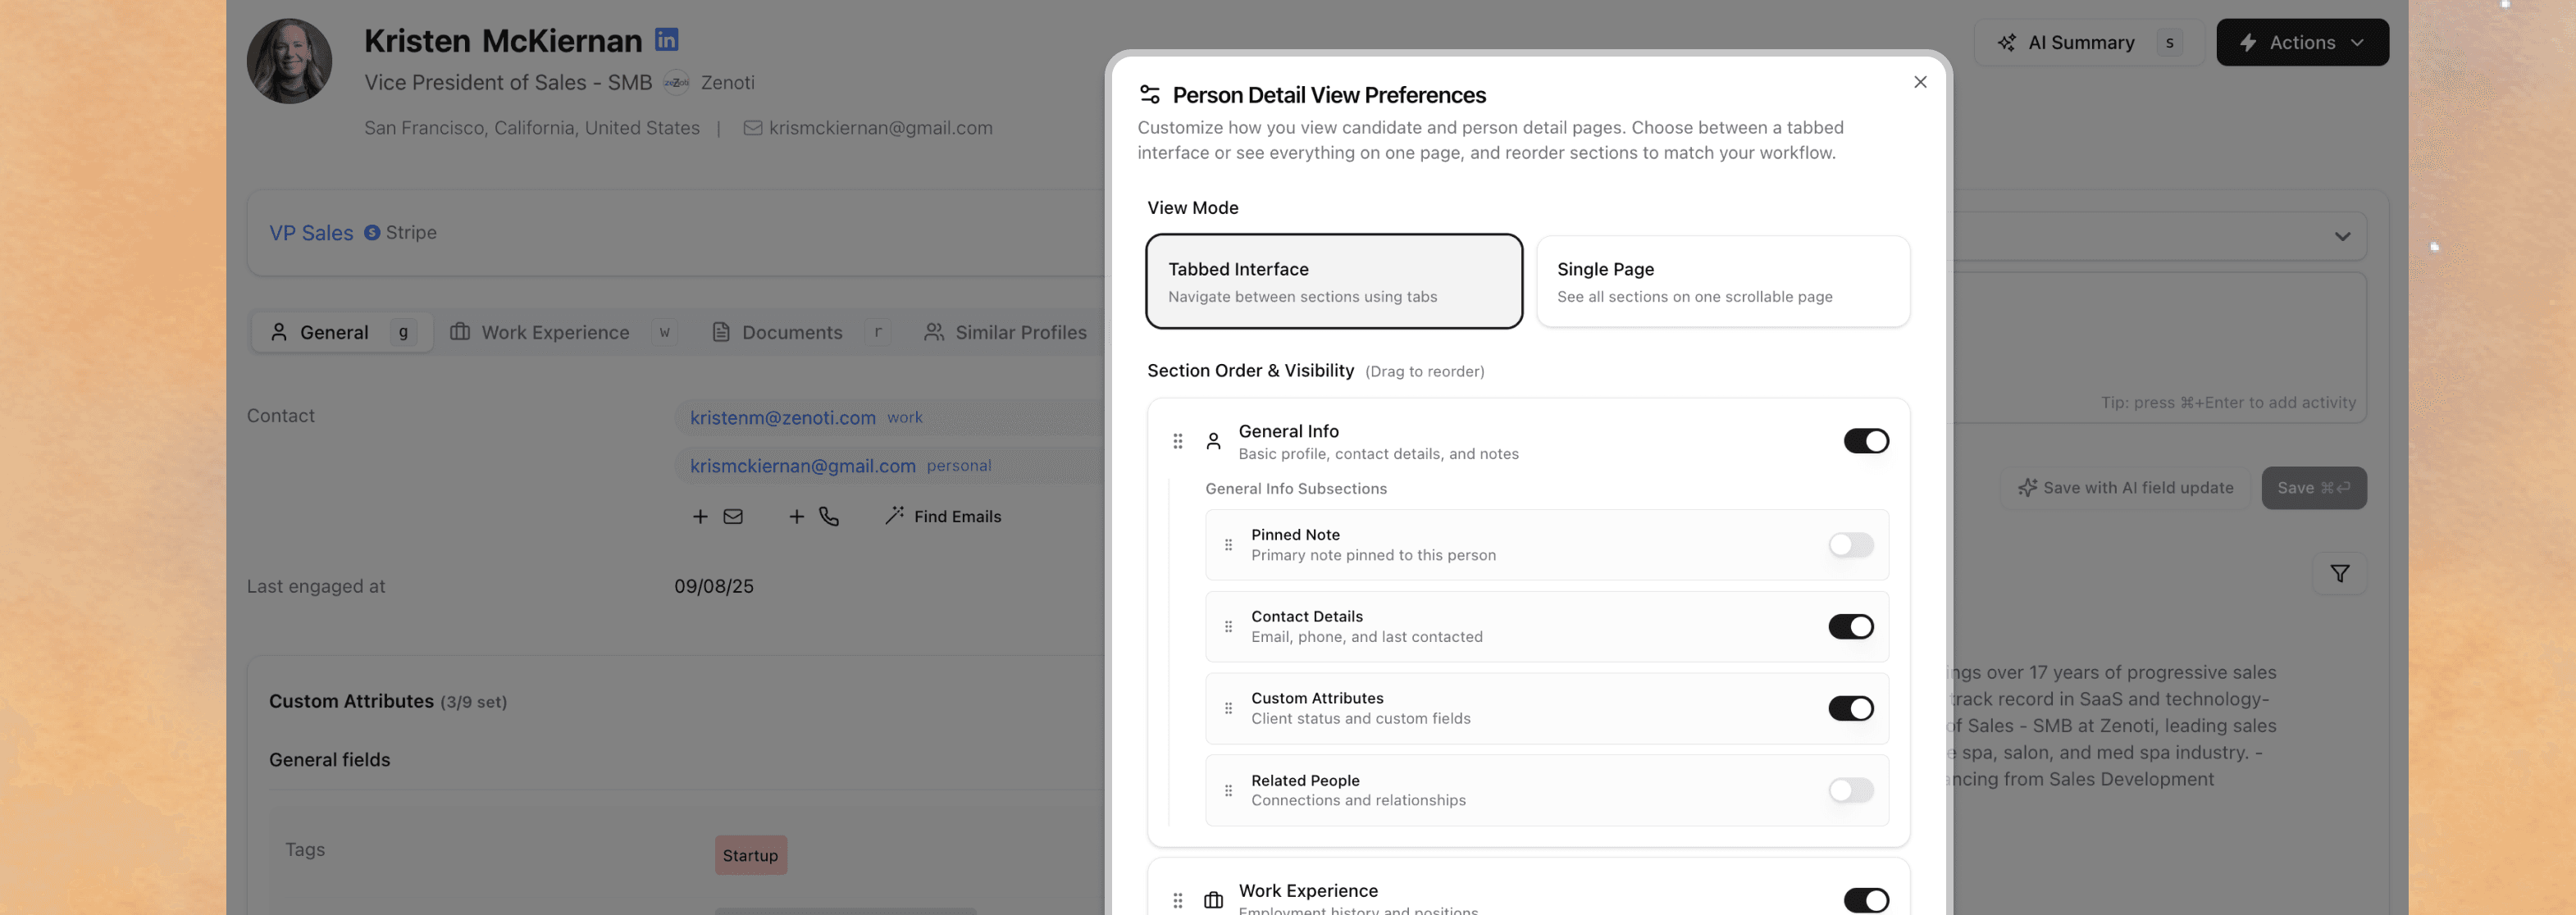The height and width of the screenshot is (915, 2576).
Task: Click kristenm@zenoti.com work email link
Action: [782, 418]
